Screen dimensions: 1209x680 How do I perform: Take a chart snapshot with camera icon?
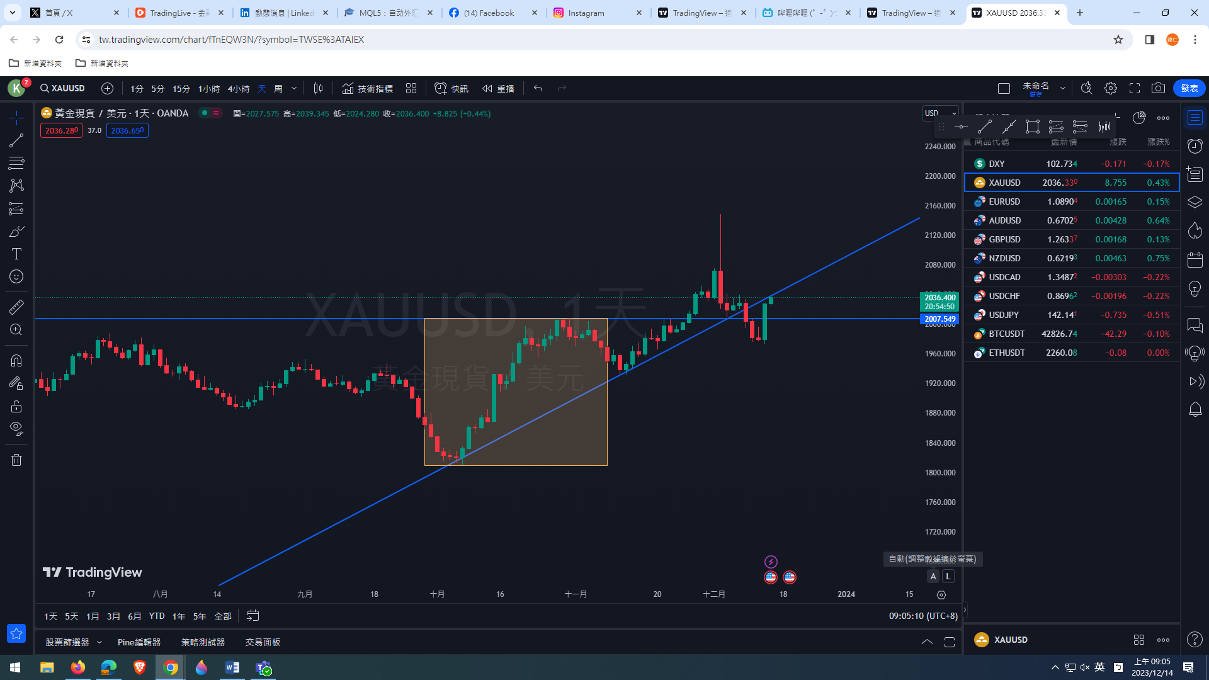click(x=1158, y=89)
